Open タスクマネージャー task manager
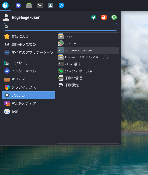The height and width of the screenshot is (175, 148). [x=88, y=71]
